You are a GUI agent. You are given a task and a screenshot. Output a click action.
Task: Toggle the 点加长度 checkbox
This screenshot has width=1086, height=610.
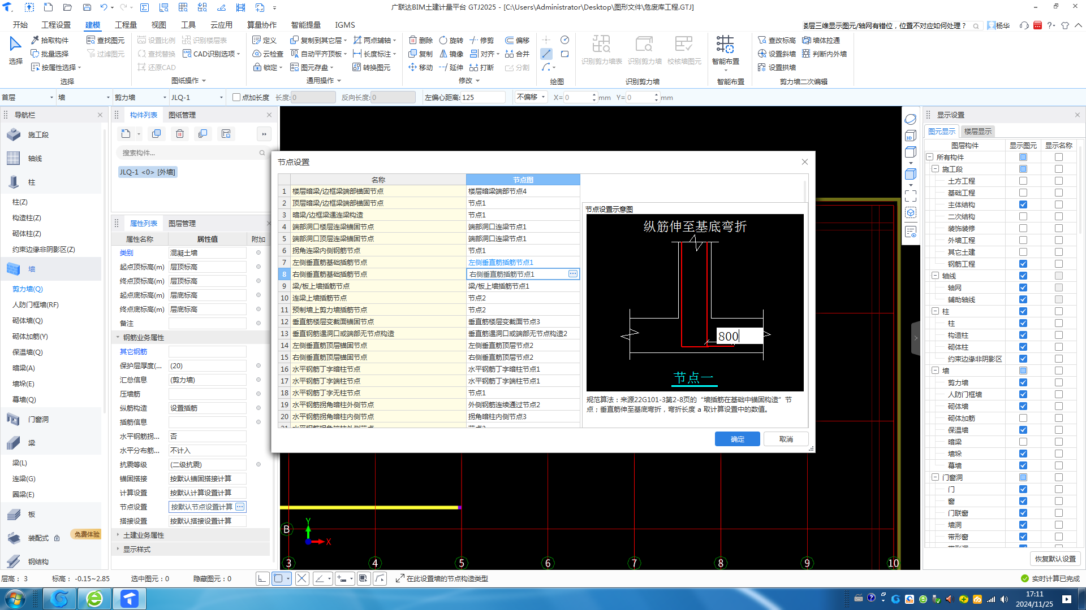point(236,97)
